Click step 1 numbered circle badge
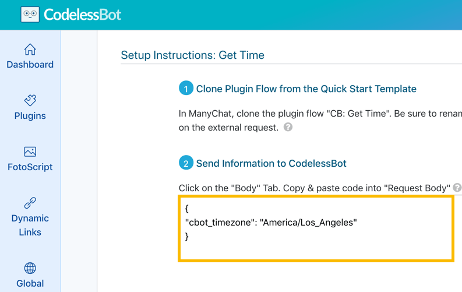This screenshot has height=292, width=462. click(x=186, y=88)
